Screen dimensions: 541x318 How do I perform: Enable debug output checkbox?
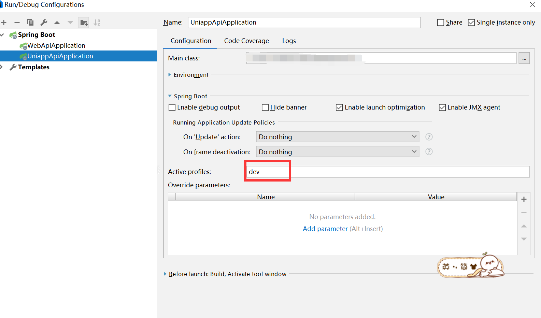click(x=172, y=107)
